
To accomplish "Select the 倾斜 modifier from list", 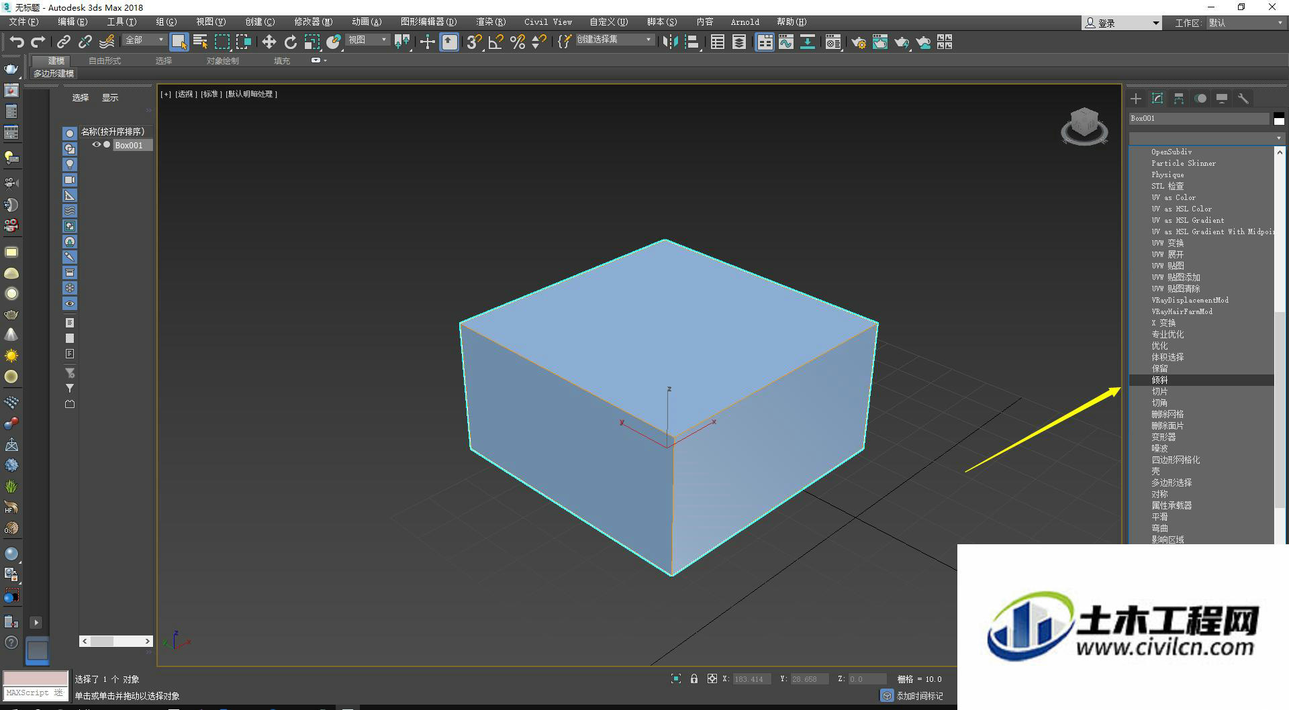I will tap(1202, 380).
